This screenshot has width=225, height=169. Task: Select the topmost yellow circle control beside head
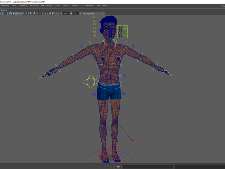click(94, 17)
